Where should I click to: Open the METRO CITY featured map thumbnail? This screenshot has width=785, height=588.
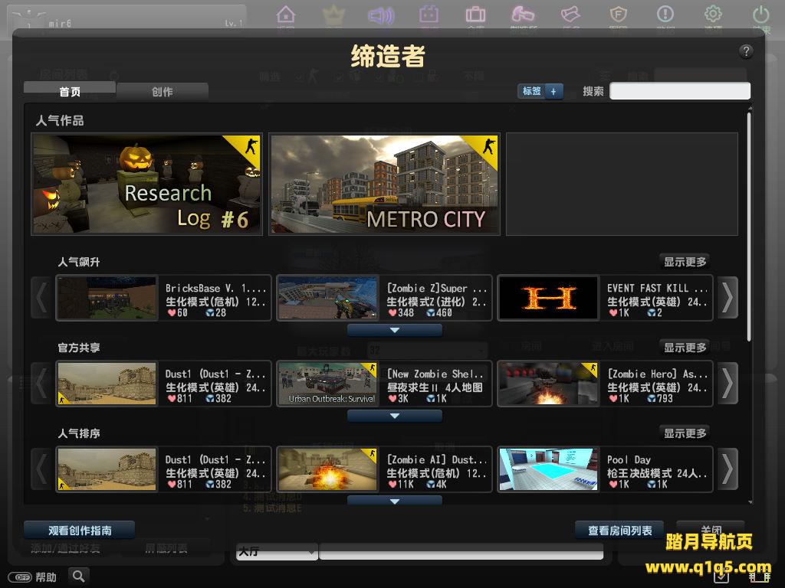[x=384, y=185]
